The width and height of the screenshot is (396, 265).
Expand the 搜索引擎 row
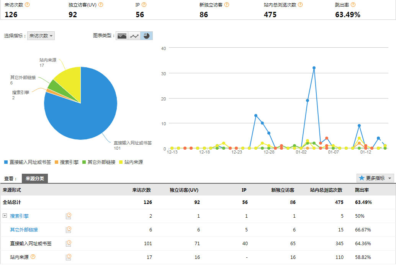(x=5, y=216)
